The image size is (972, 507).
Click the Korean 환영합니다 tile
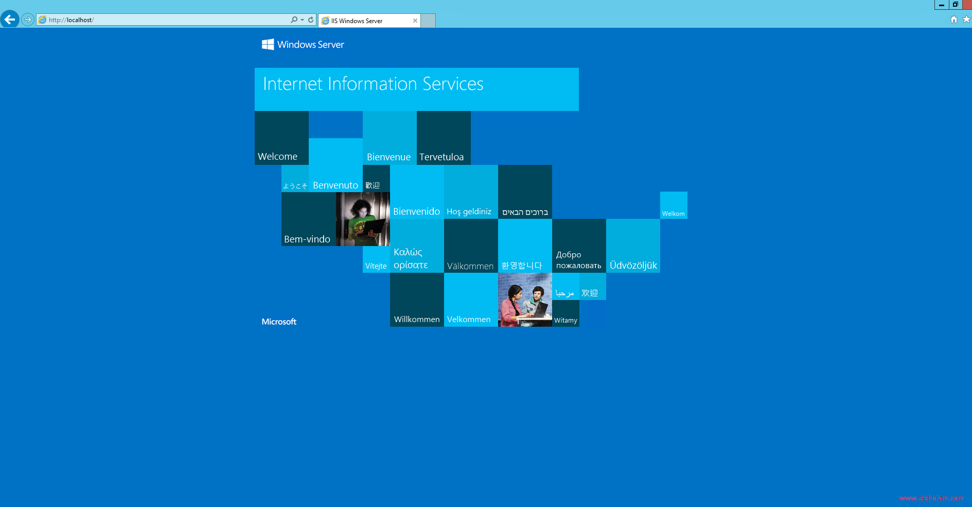[525, 246]
